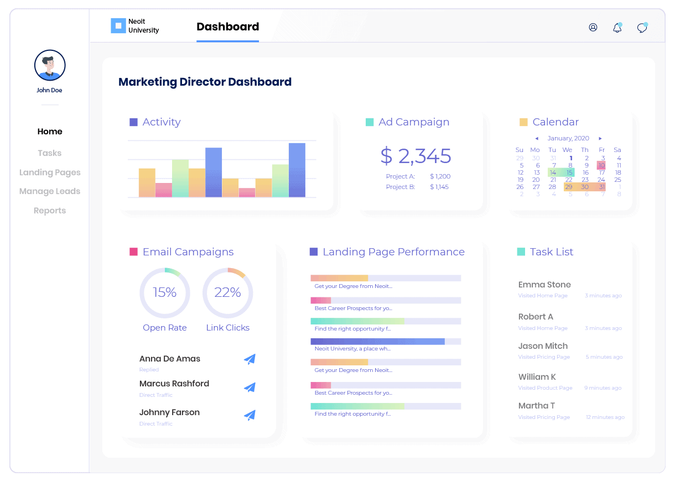Click the Link Clicks label

228,328
